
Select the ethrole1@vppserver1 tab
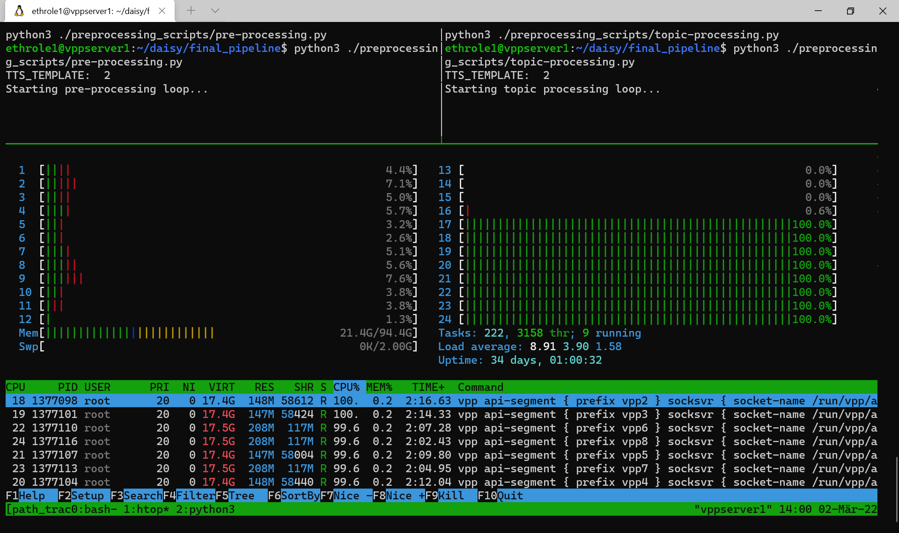90,11
